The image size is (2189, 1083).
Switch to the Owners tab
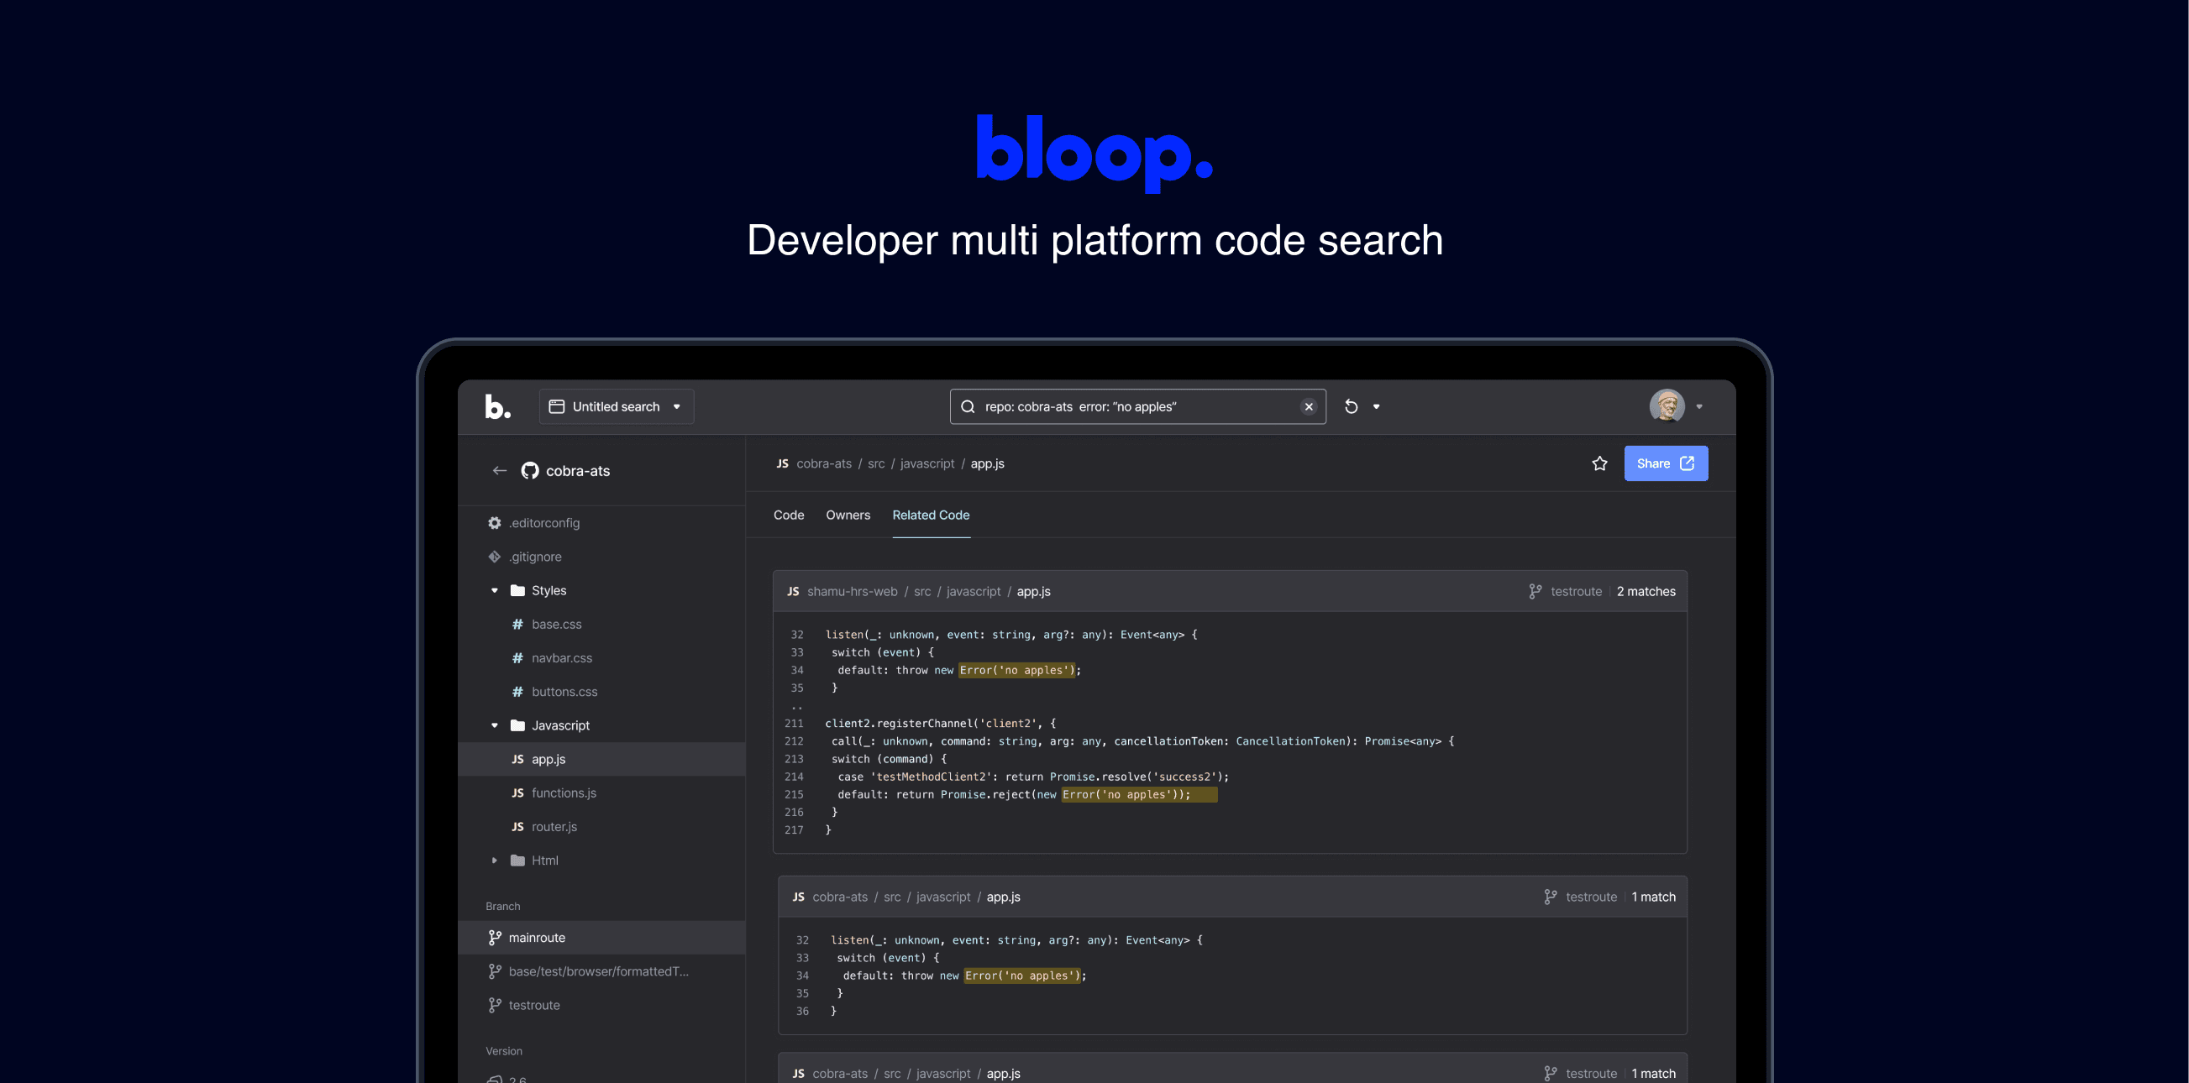(x=848, y=515)
